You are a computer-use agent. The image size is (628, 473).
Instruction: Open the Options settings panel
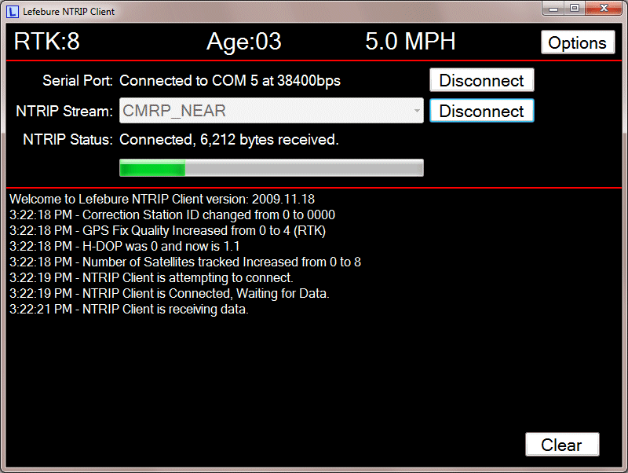tap(578, 42)
